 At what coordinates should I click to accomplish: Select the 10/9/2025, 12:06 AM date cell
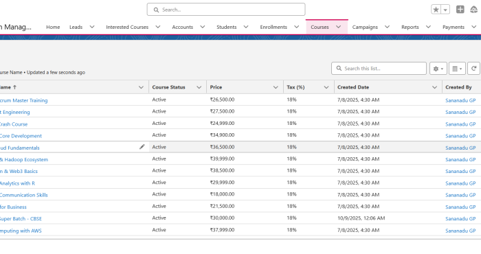(361, 218)
